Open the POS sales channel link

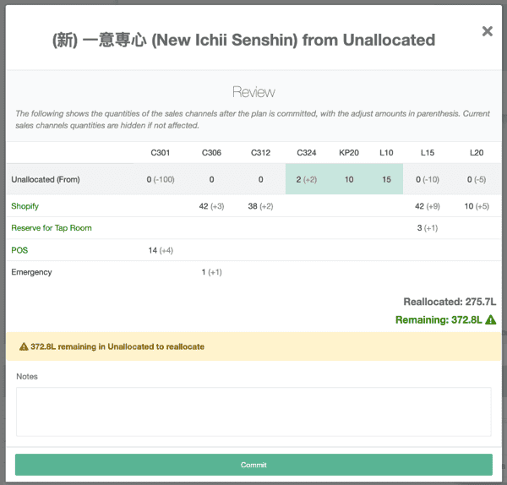19,250
